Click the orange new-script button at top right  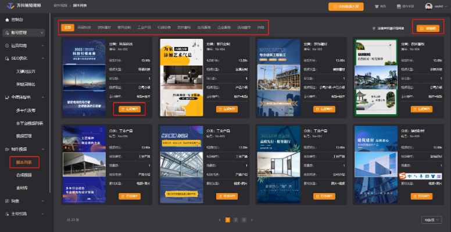pos(427,28)
